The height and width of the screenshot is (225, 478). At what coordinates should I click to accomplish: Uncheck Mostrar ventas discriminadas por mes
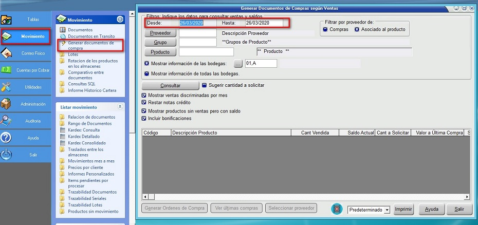pyautogui.click(x=144, y=96)
